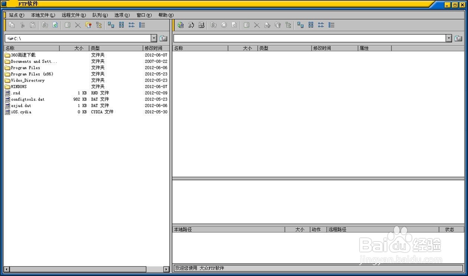
Task: Sort remote files by 属性 column
Action: [374, 48]
